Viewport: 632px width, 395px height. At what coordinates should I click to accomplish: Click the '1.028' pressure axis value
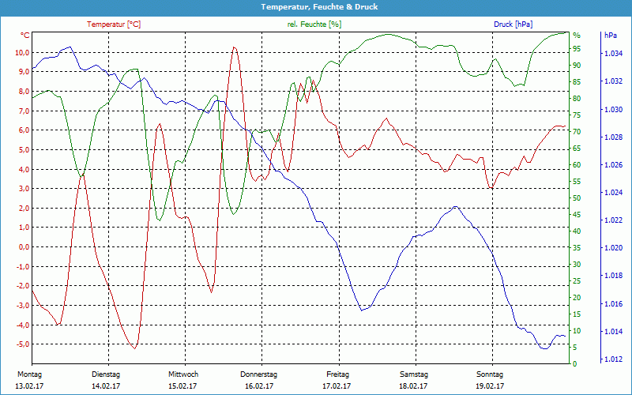[x=612, y=137]
